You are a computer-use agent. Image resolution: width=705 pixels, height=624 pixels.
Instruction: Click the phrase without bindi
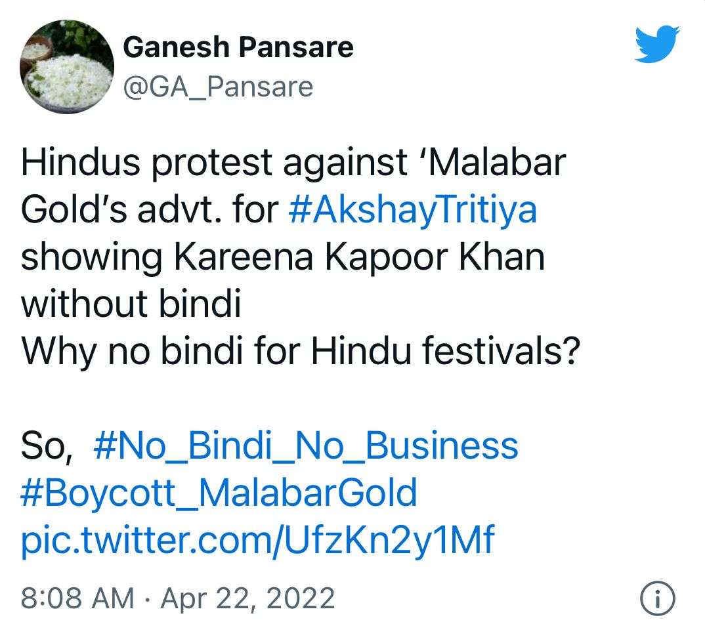[x=131, y=304]
